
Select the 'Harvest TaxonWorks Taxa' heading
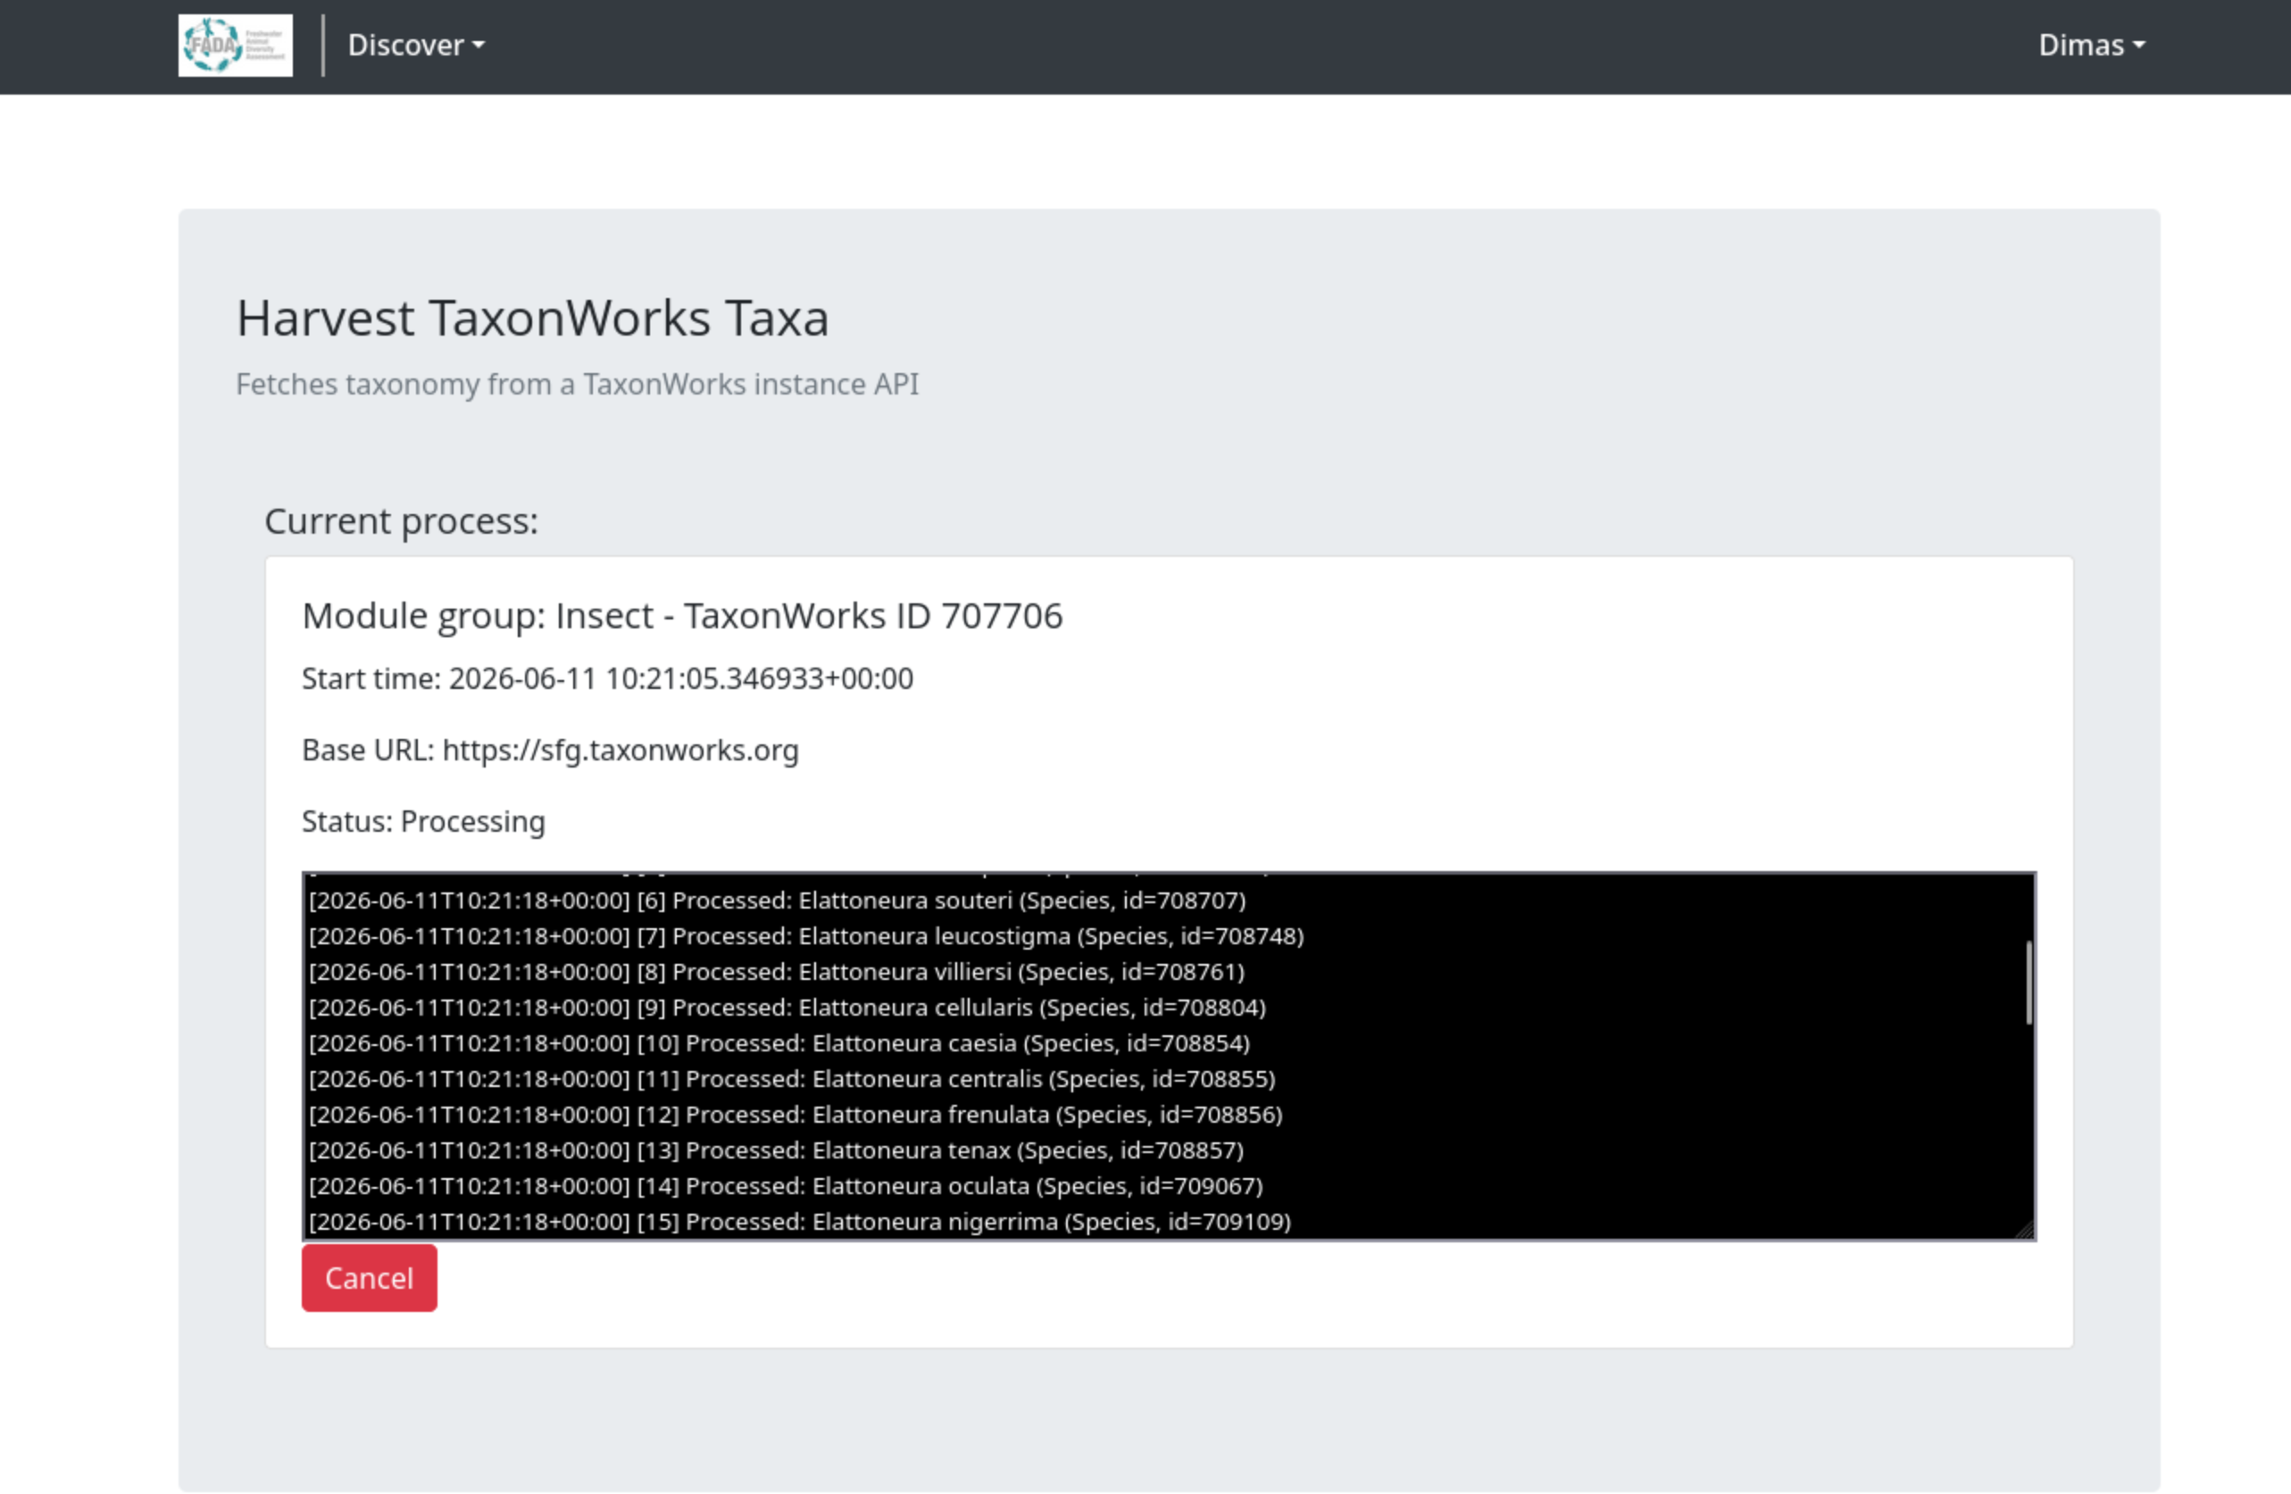(x=532, y=318)
